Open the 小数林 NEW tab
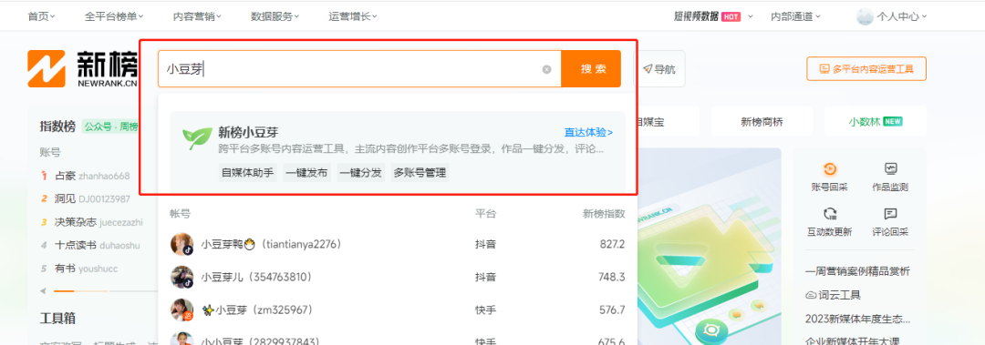 [x=875, y=122]
